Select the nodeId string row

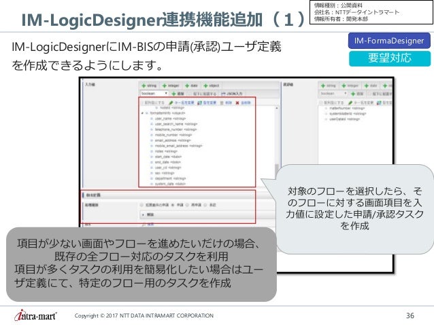point(171,108)
